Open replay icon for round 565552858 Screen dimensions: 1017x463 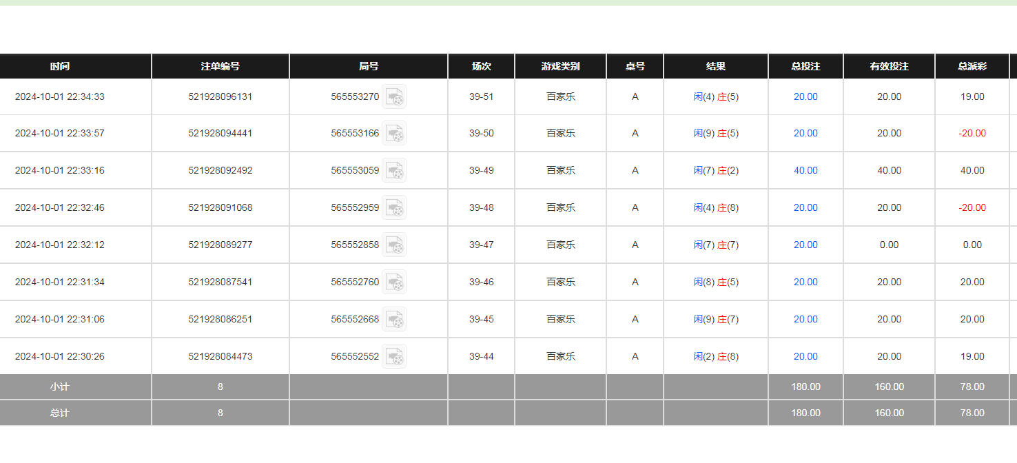[394, 245]
